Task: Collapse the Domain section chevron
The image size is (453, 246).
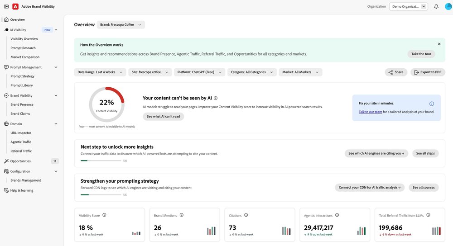Action: 56,124
